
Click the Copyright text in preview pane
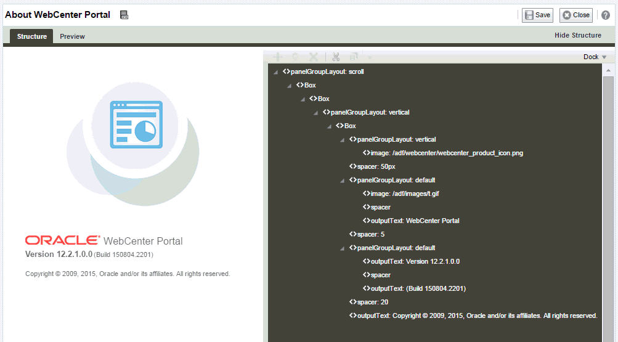pyautogui.click(x=128, y=274)
